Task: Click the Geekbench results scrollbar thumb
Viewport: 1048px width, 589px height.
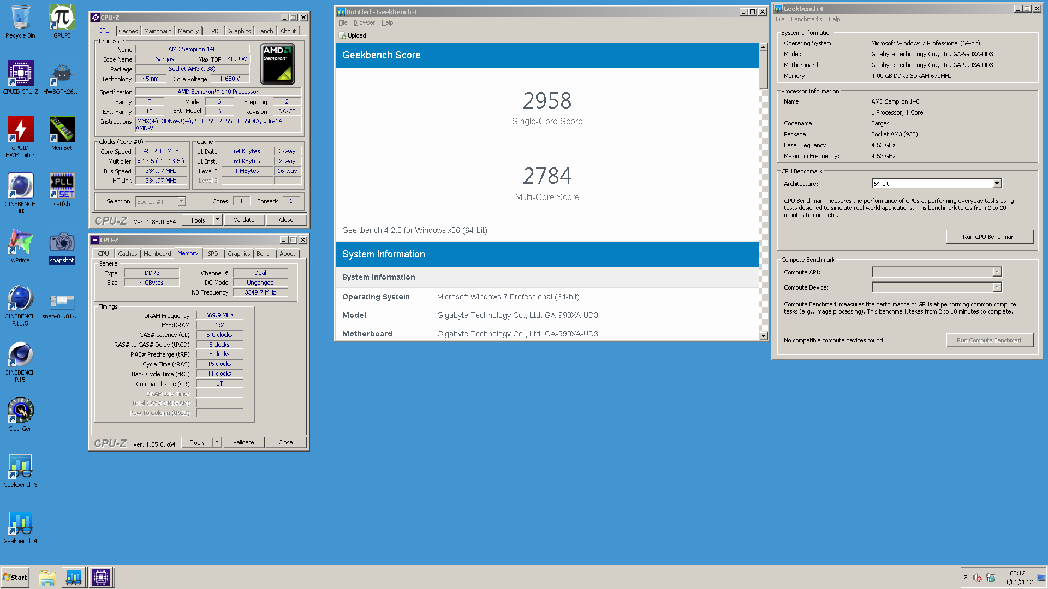Action: tap(764, 71)
